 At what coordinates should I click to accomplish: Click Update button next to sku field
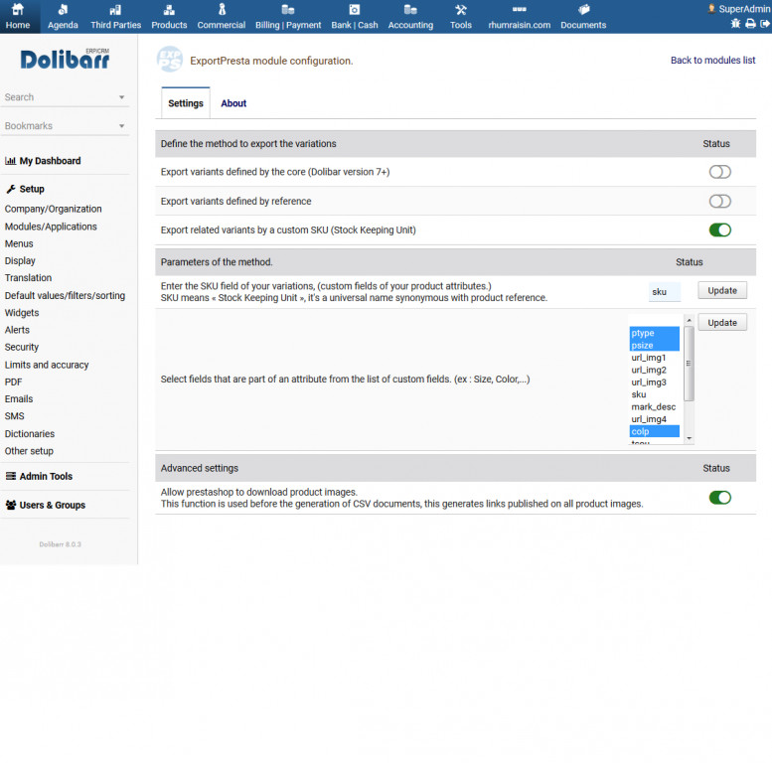[x=722, y=290]
